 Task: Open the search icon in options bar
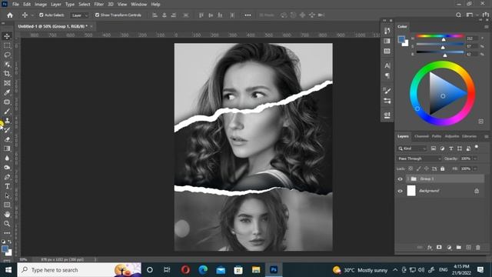coord(458,15)
